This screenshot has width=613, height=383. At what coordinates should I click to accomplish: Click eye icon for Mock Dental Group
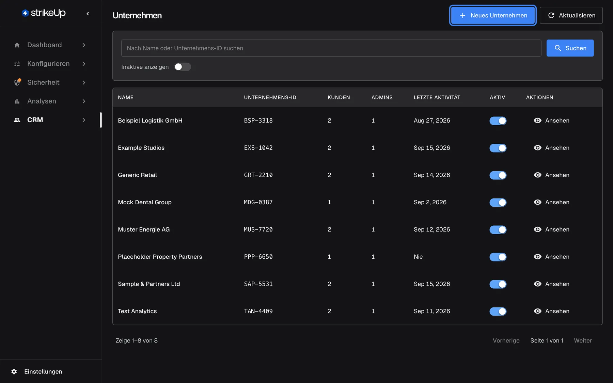537,202
